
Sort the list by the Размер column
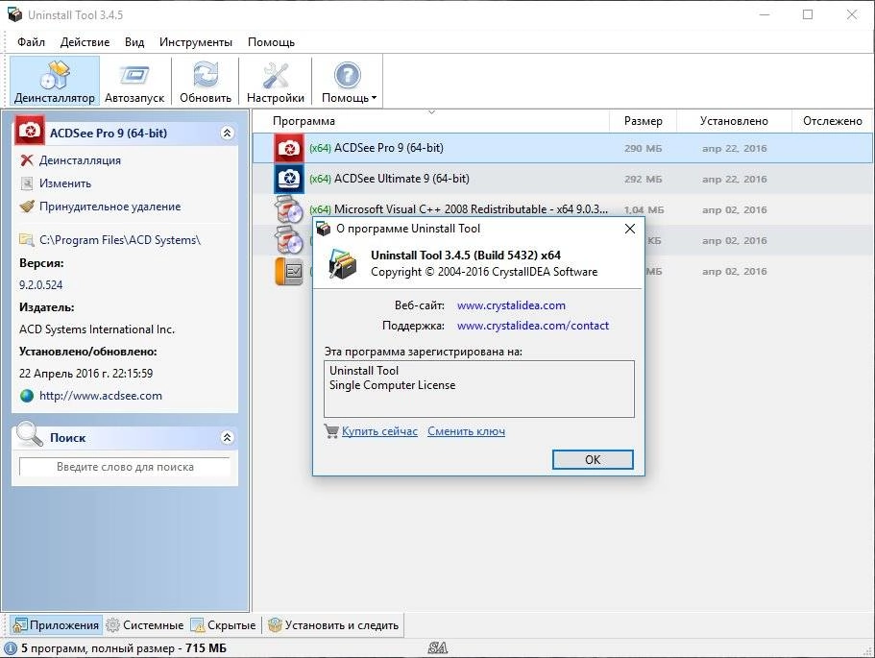tap(643, 121)
